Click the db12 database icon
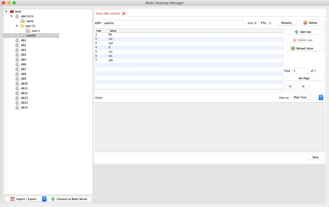This screenshot has width=329, height=207. pyautogui.click(x=17, y=93)
